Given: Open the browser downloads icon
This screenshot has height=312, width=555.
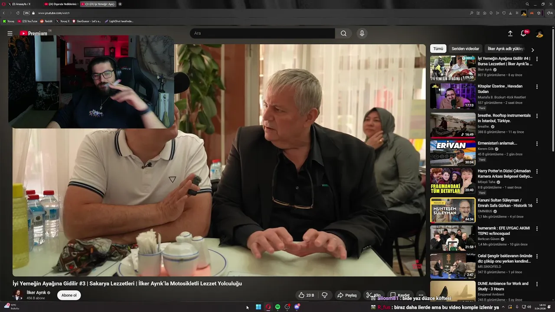Looking at the screenshot, I should click(x=510, y=13).
